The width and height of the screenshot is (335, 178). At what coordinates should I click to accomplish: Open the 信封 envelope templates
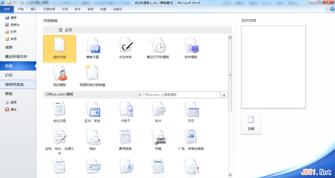click(93, 140)
